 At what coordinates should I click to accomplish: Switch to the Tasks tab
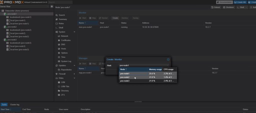pyautogui.click(x=4, y=105)
